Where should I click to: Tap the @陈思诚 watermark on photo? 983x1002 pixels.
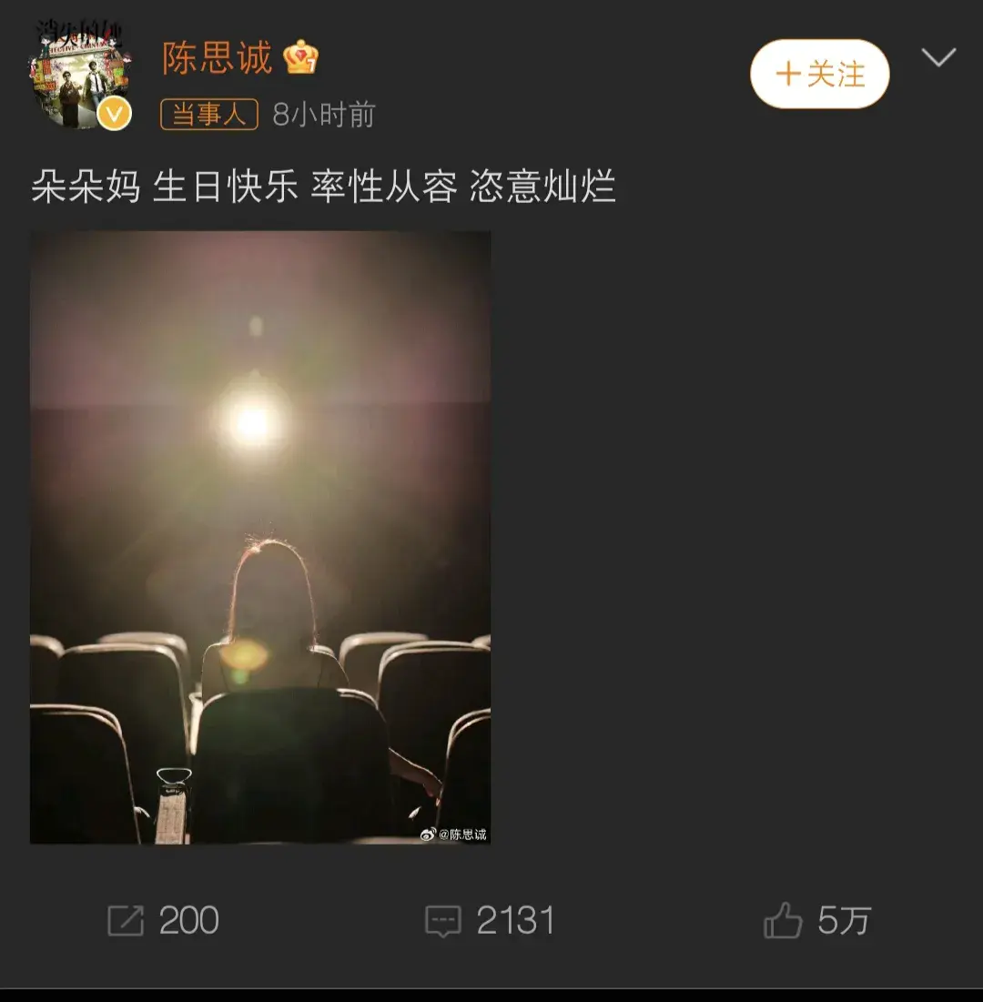[462, 834]
